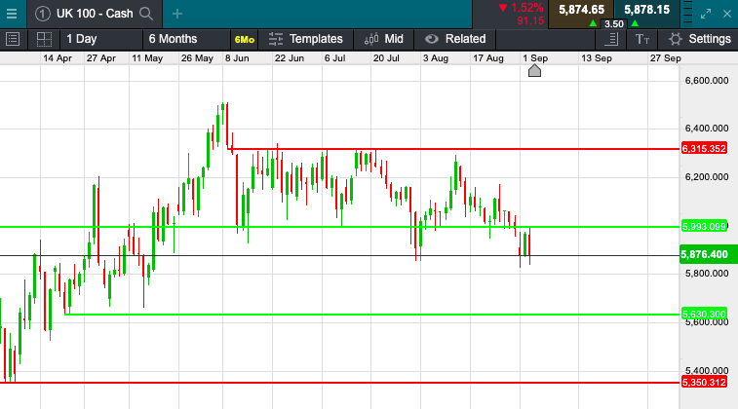This screenshot has width=738, height=409.
Task: Open the 6 Months period dropdown
Action: coord(186,39)
